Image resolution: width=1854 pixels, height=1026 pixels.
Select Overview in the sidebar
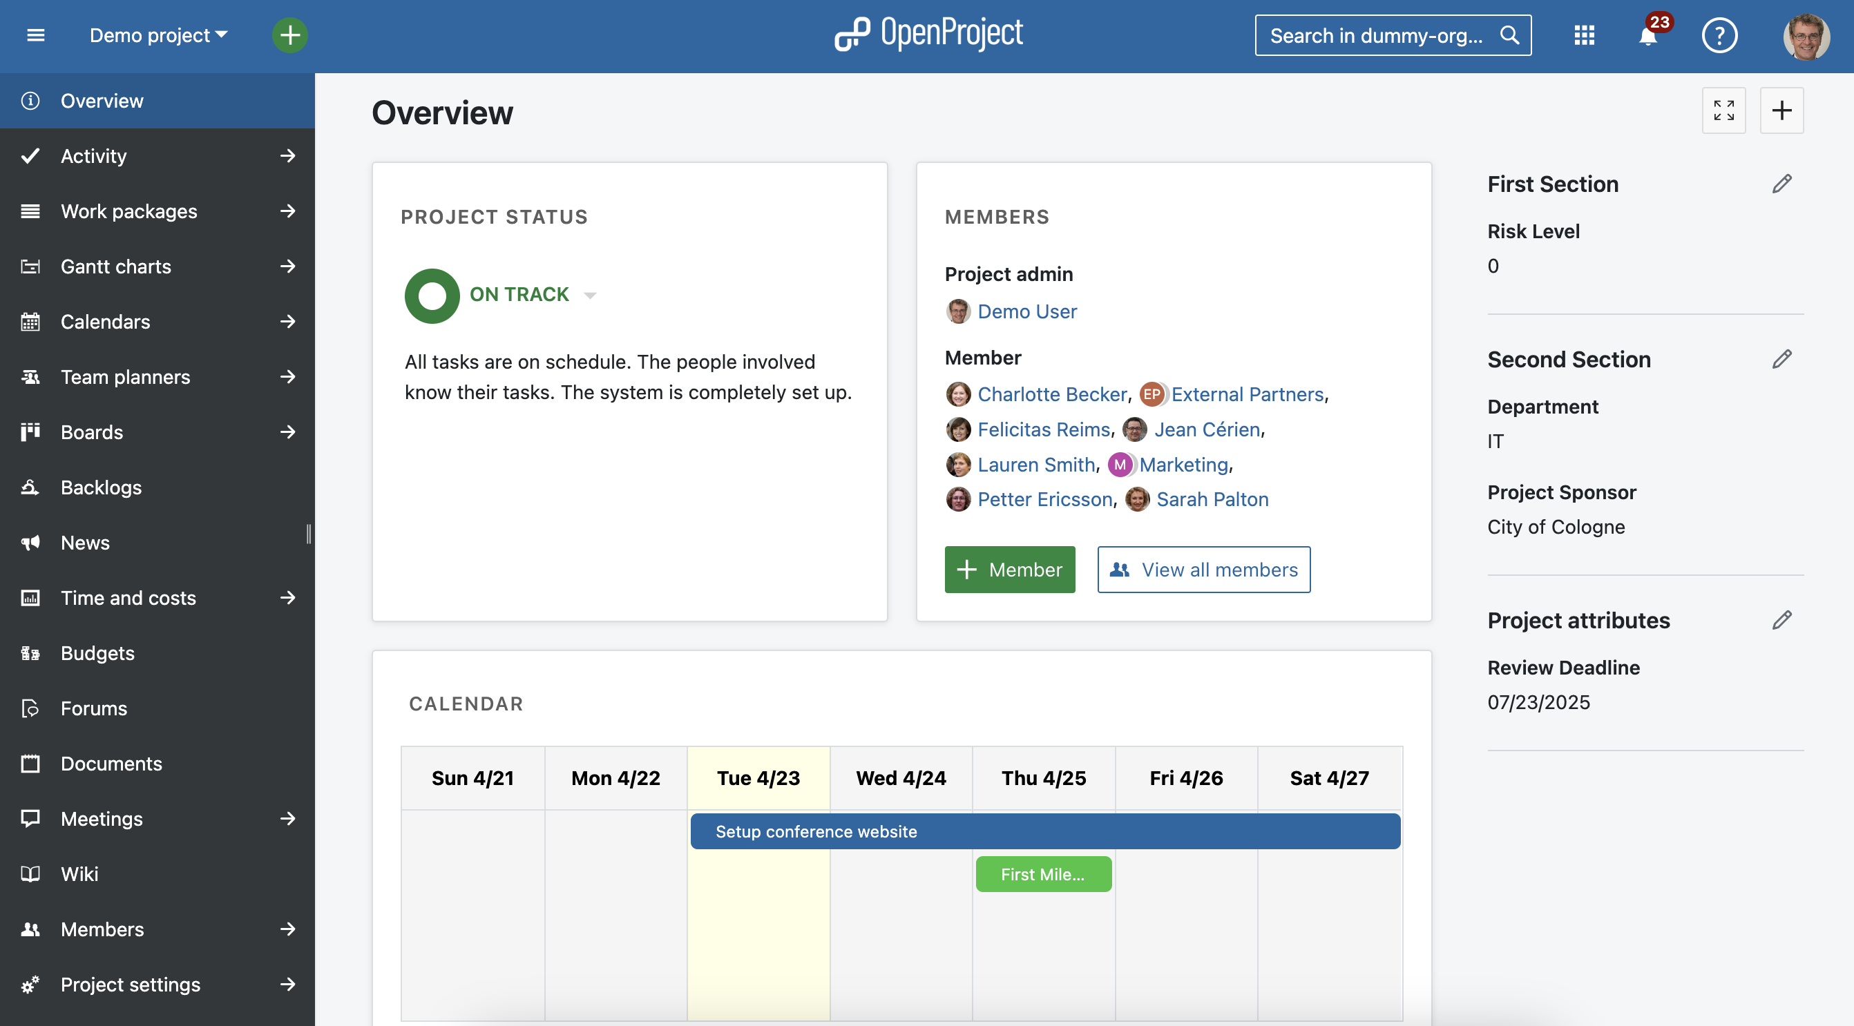click(157, 101)
